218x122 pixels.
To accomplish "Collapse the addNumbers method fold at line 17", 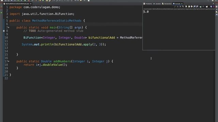I will pyautogui.click(x=9, y=61).
